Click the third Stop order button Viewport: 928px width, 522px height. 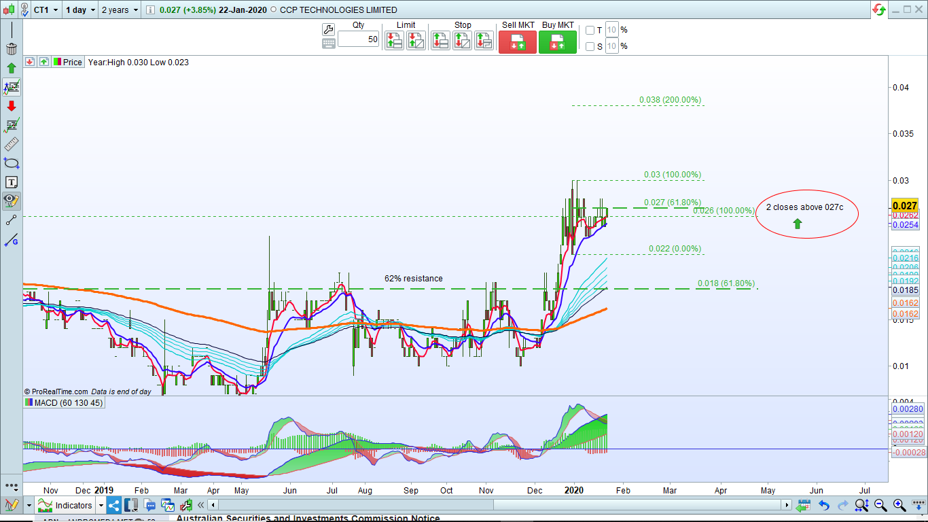(x=484, y=41)
